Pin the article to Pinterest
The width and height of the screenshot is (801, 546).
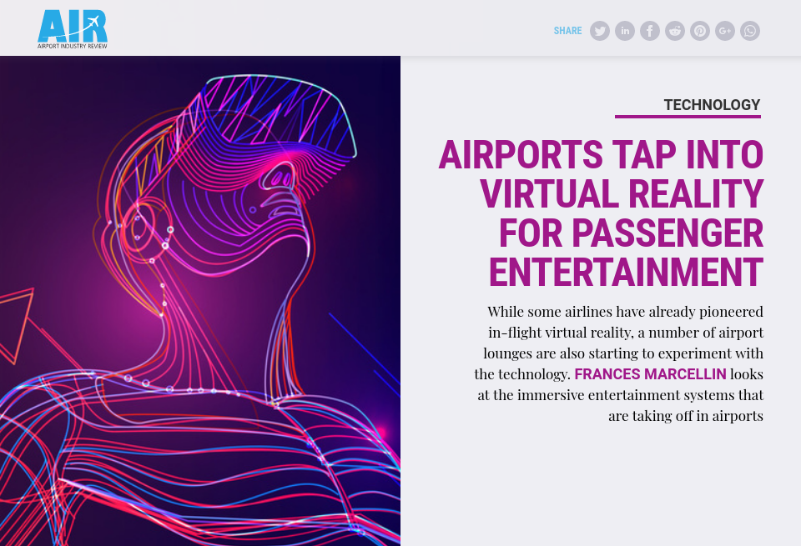pyautogui.click(x=699, y=31)
